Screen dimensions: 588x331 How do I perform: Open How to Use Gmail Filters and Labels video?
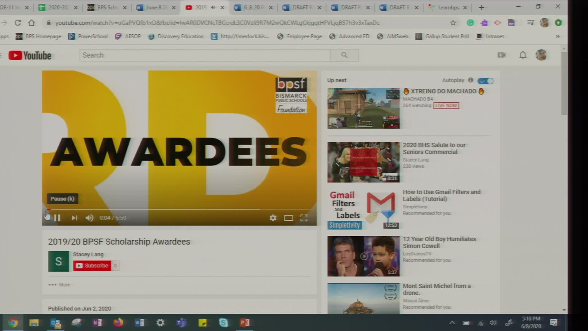point(442,196)
